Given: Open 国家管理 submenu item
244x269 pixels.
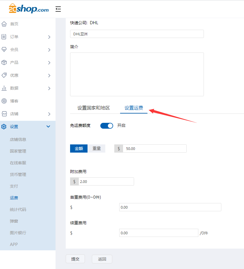Looking at the screenshot, I should tap(18, 151).
